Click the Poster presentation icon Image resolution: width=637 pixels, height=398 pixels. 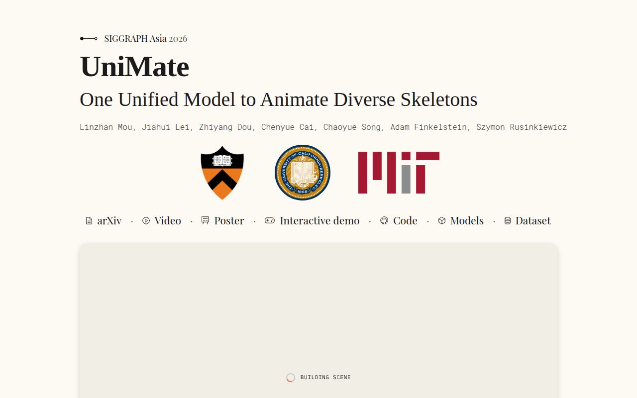(205, 220)
